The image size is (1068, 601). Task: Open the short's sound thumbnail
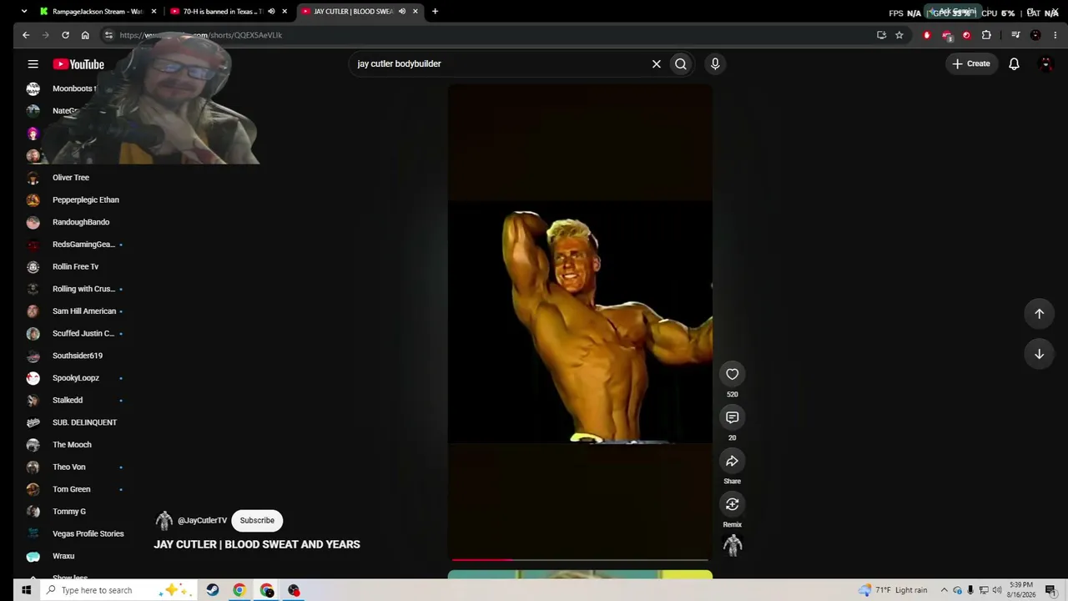(x=733, y=546)
